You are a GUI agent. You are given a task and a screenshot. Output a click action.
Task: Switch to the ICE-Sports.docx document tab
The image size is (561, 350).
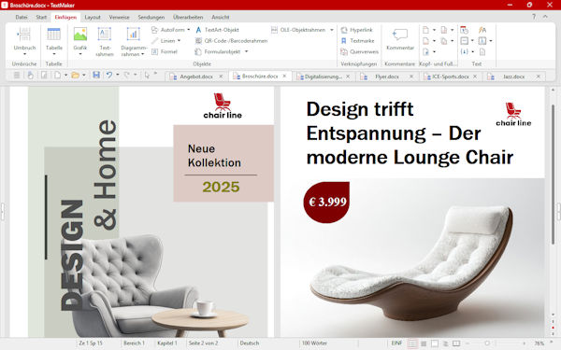pyautogui.click(x=450, y=77)
